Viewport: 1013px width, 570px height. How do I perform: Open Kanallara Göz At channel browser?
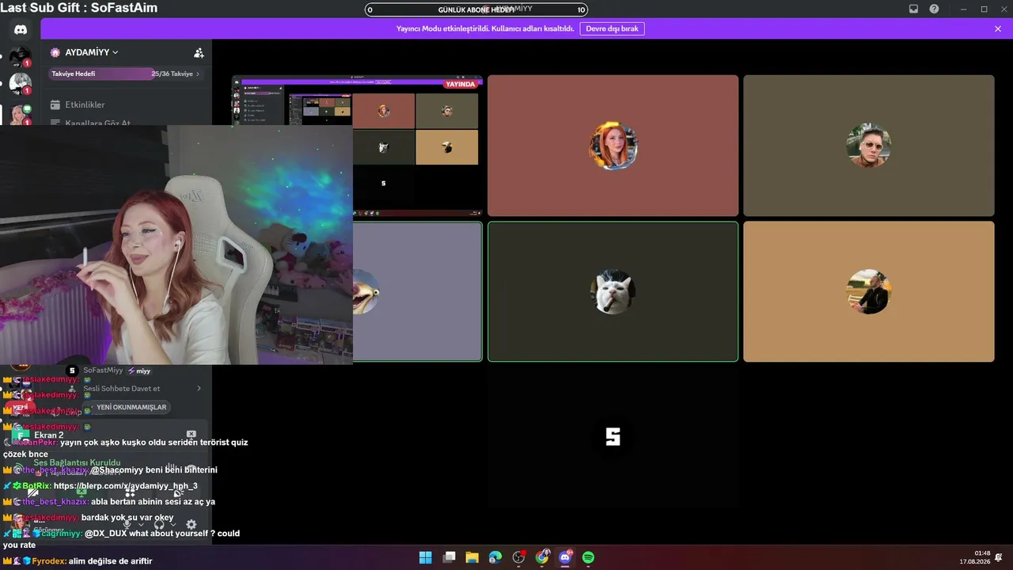tap(90, 123)
